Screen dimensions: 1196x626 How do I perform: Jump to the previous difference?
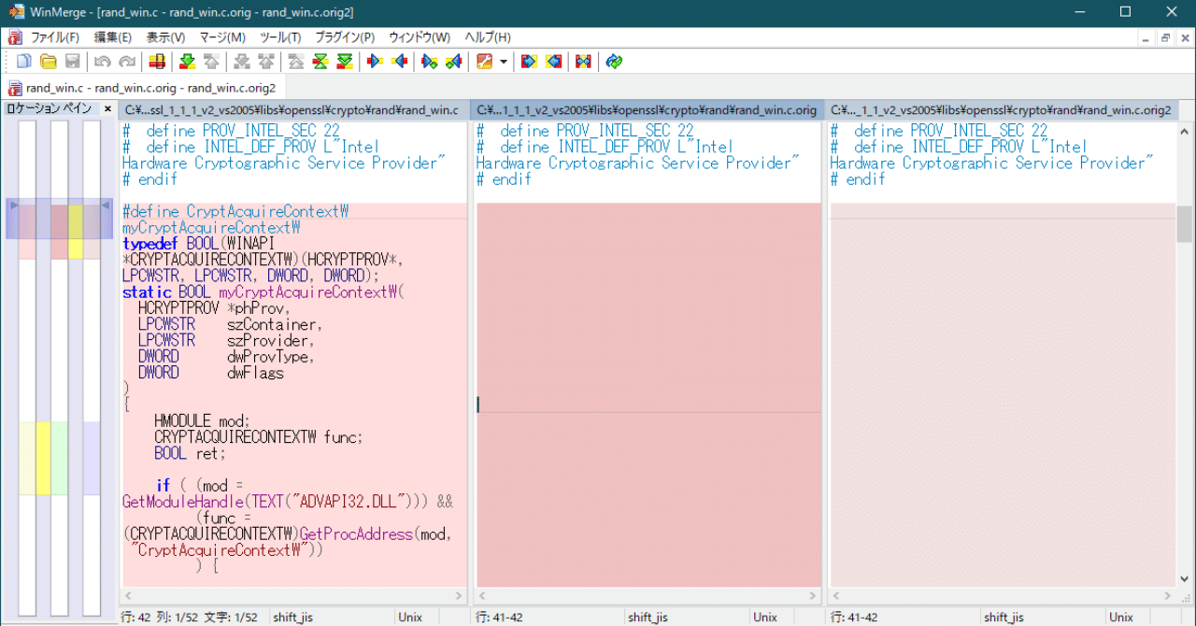coord(211,62)
